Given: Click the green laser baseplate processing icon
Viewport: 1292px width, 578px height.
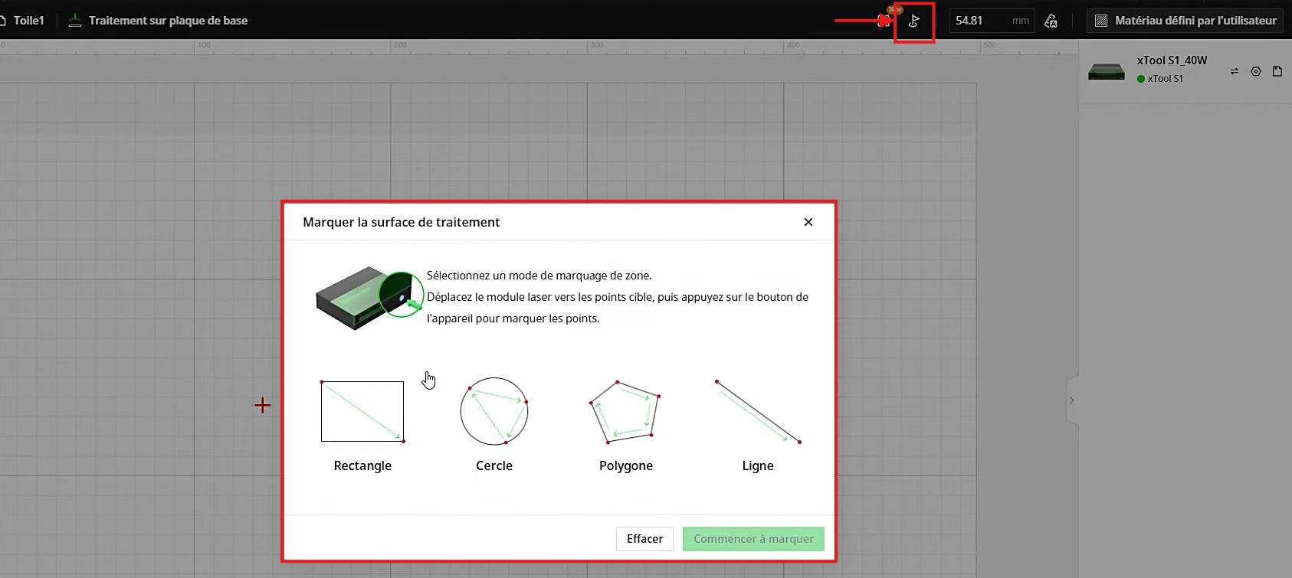Looking at the screenshot, I should [75, 21].
